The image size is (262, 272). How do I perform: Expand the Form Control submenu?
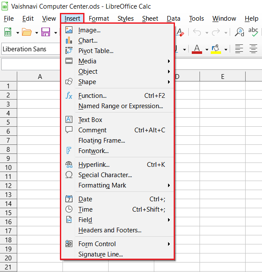[117, 244]
